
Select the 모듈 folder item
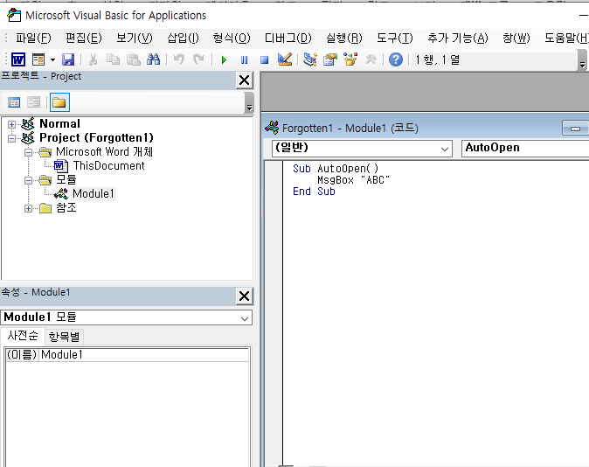pos(66,179)
